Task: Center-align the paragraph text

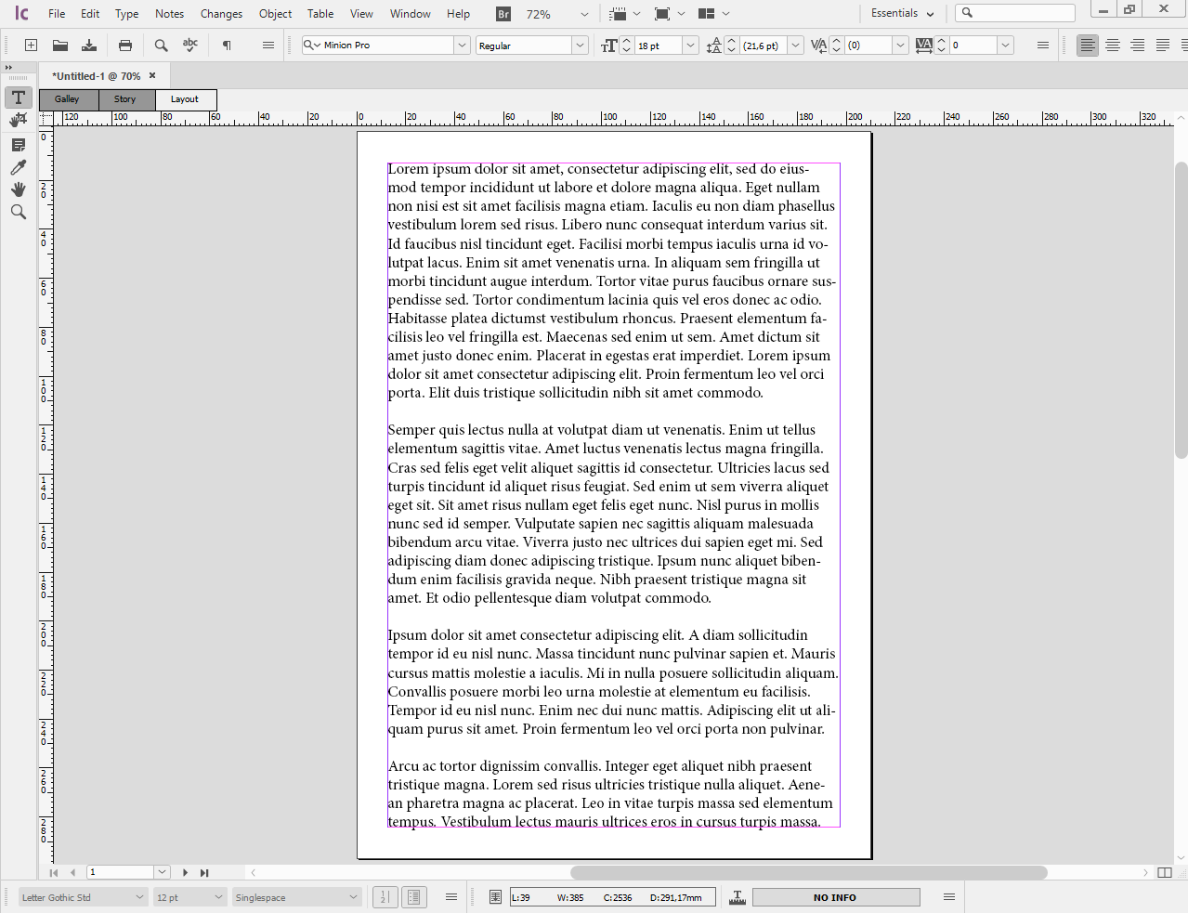Action: (1112, 45)
